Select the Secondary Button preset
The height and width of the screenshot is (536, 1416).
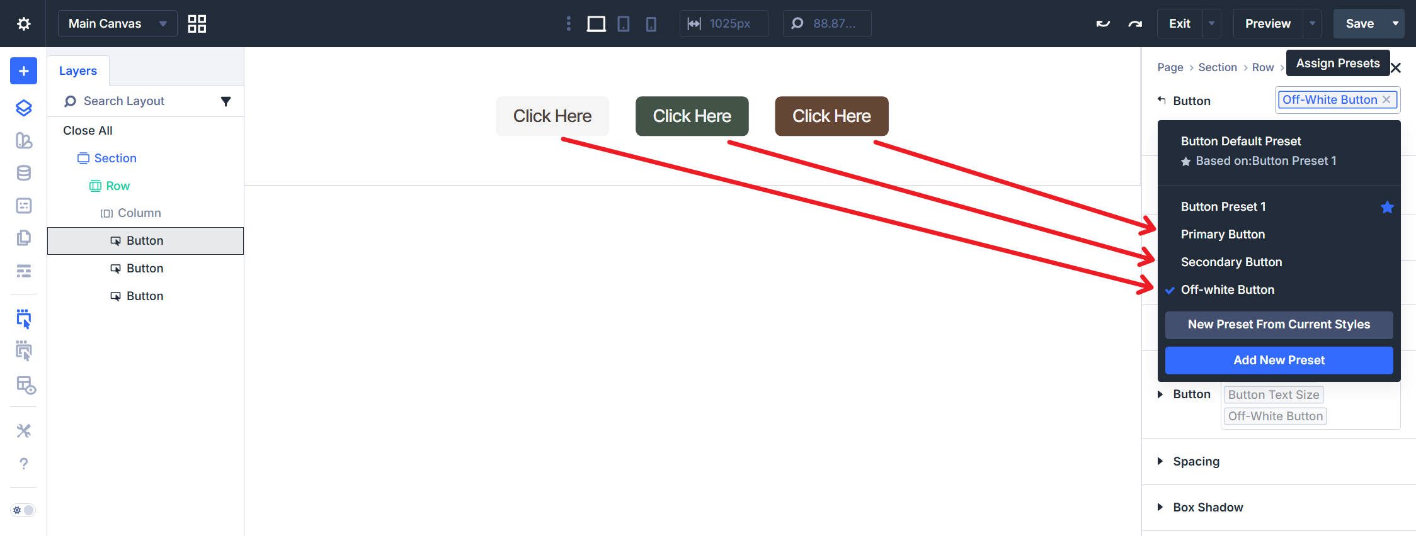(x=1231, y=262)
